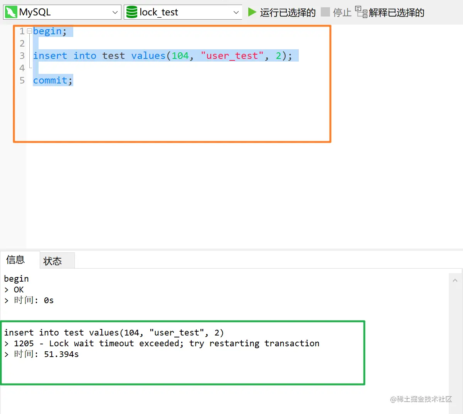
Task: Click the green database cylinder icon
Action: point(132,12)
